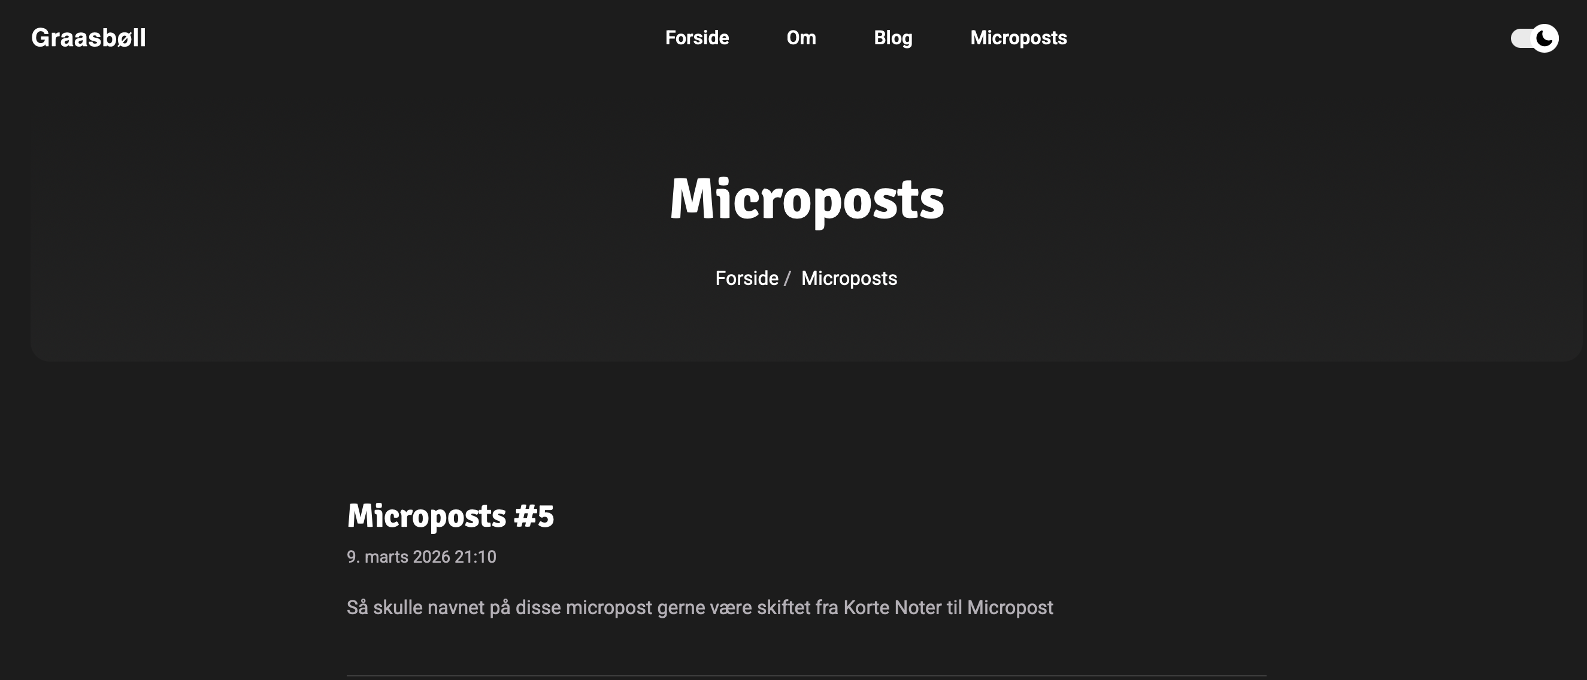Click the breadcrumb slash separator
This screenshot has height=680, width=1587.
pos(787,279)
